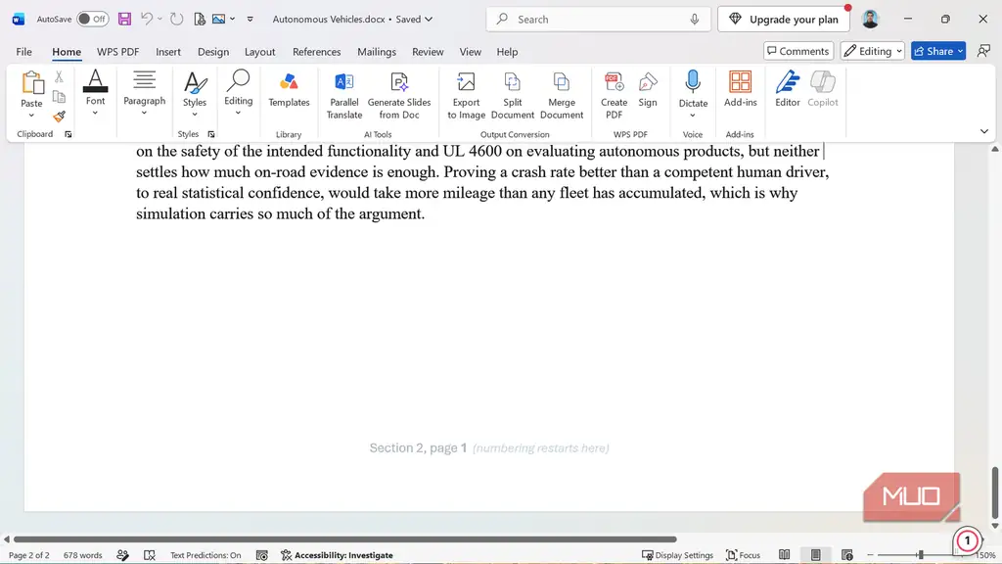Toggle the AutoSave switch on
This screenshot has height=564, width=1002.
click(93, 20)
